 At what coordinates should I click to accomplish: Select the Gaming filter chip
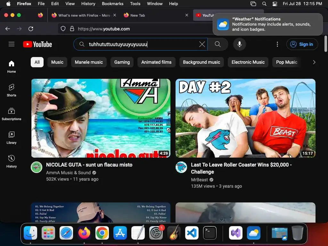coord(122,62)
